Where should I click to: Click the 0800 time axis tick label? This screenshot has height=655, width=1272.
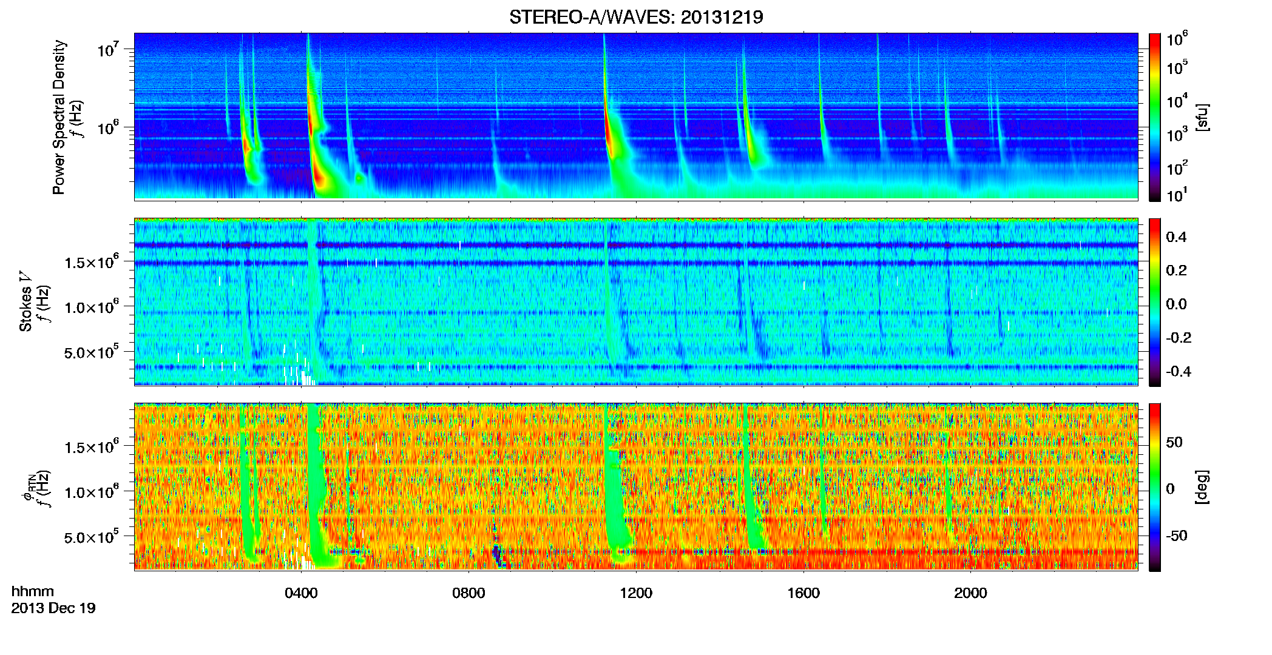coord(469,593)
